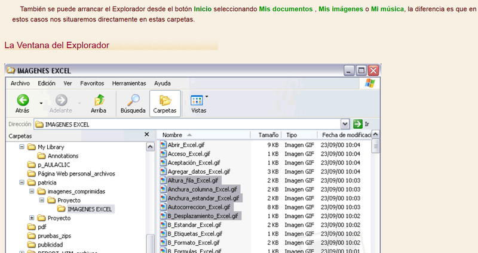Close the Carpetas side panel
Screen dimensions: 478x253
click(x=147, y=135)
